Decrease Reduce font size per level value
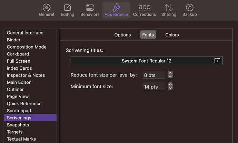 [170, 76]
